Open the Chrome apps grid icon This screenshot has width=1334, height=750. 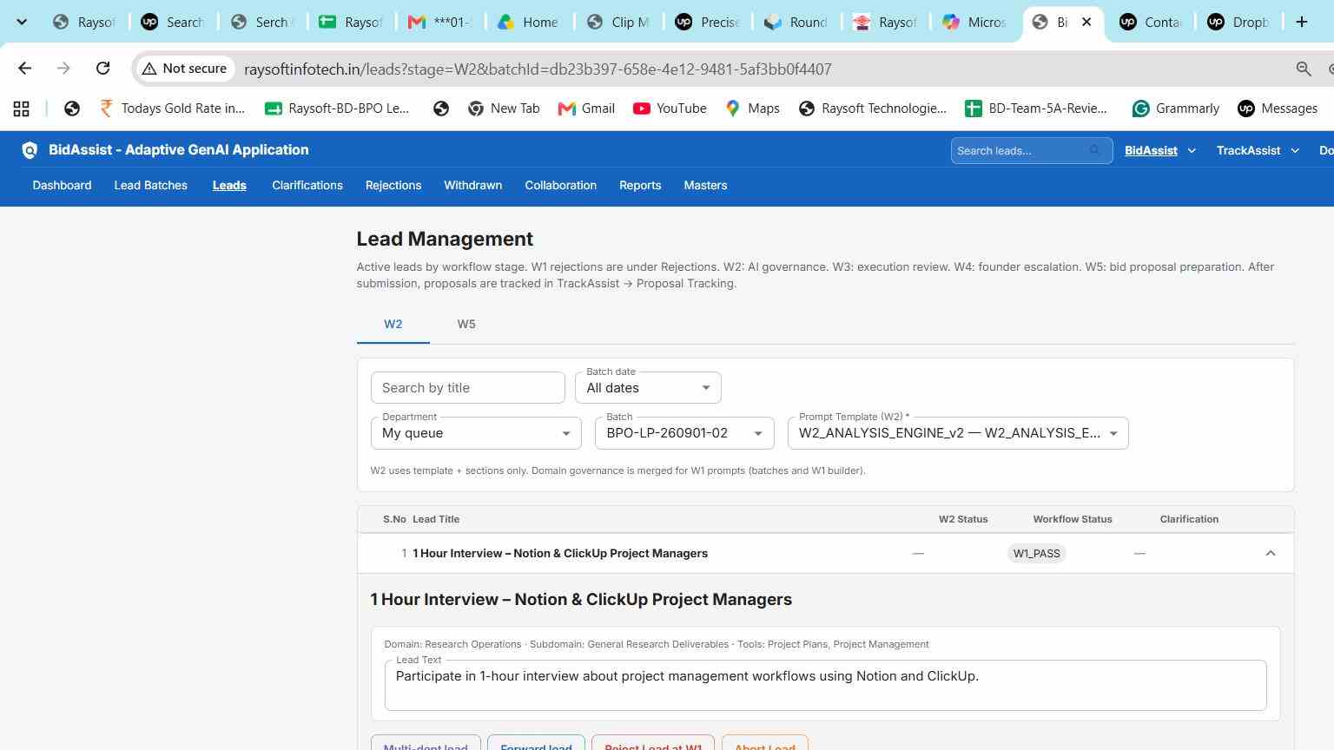tap(21, 109)
